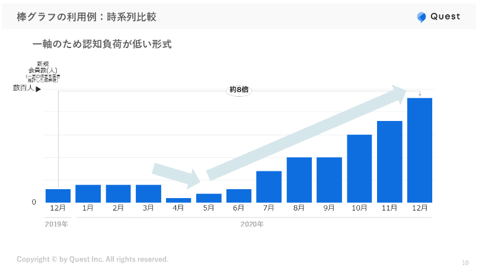The width and height of the screenshot is (479, 274).
Task: Click the Quest logo icon
Action: click(x=421, y=17)
